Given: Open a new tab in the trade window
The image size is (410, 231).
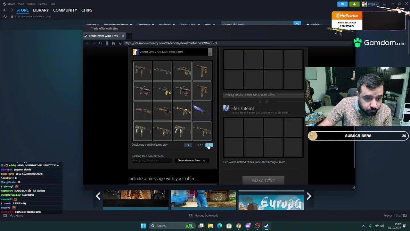Looking at the screenshot, I should click(x=129, y=36).
